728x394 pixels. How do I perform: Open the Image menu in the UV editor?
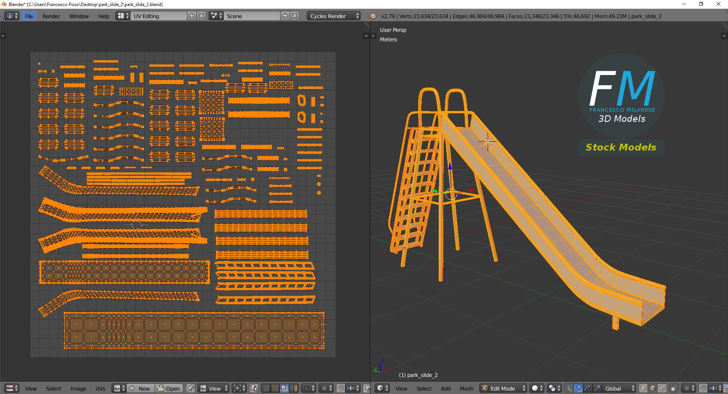78,388
